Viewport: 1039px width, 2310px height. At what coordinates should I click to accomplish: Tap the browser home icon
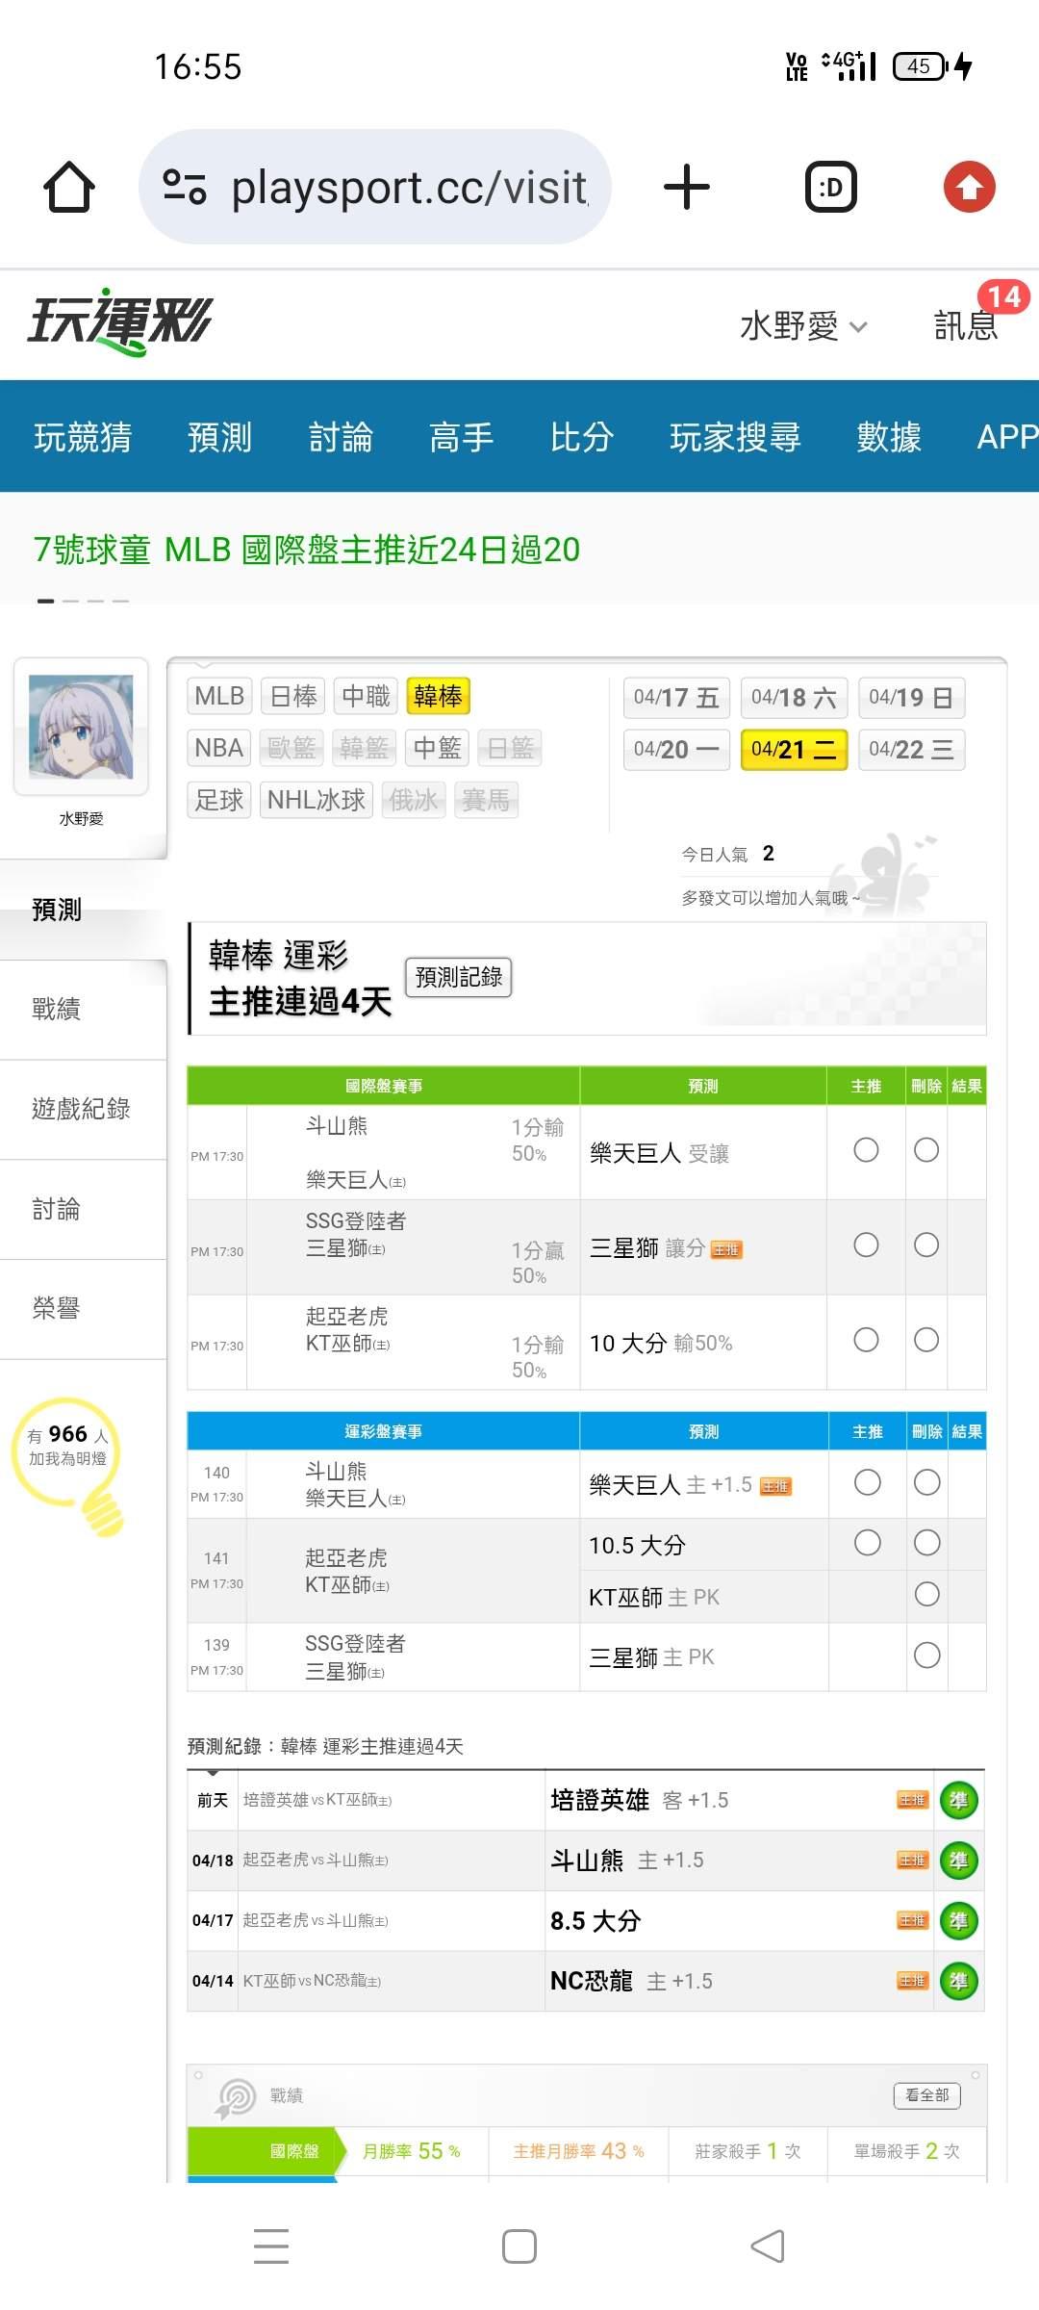pos(69,187)
